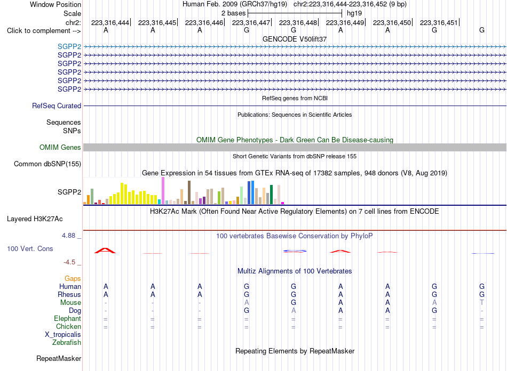Click the tall violet bar in GTEx chart

pyautogui.click(x=163, y=190)
